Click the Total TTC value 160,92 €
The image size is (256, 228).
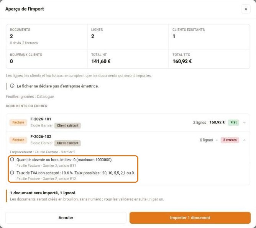pos(182,61)
